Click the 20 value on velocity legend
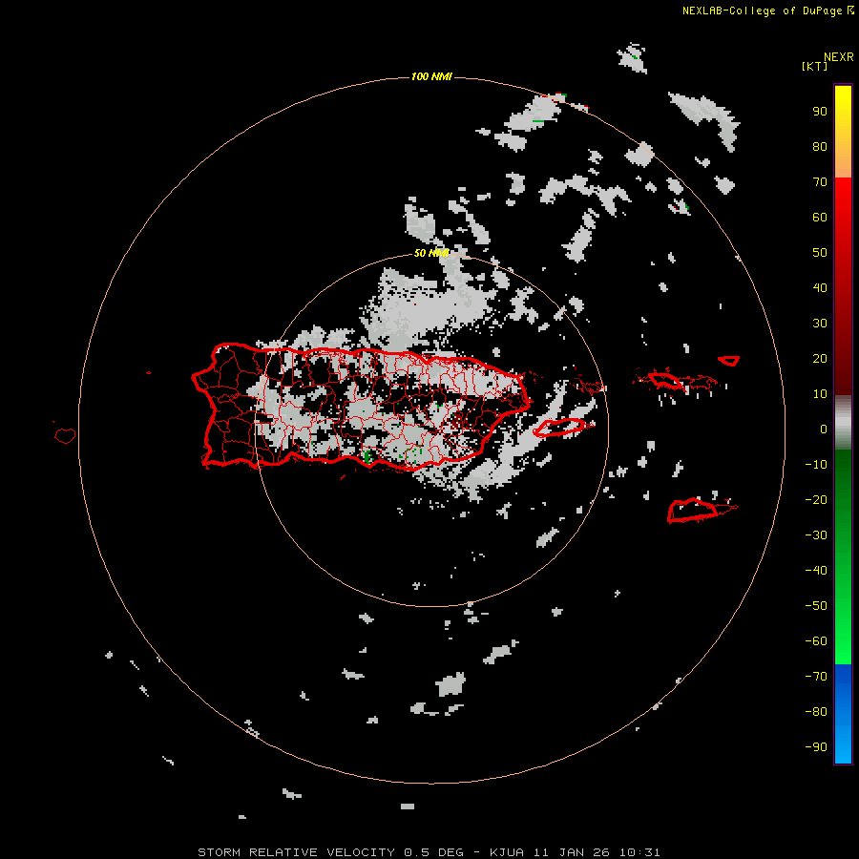 point(820,359)
